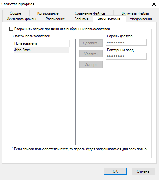Screen dimensions: 159x180
Task: Close the Свойства профиля dialog
Action: coord(154,4)
